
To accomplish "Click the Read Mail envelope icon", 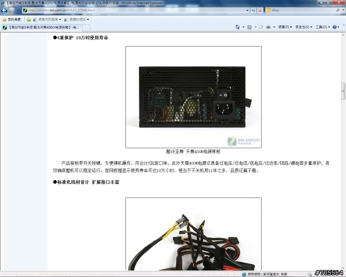I will (x=261, y=27).
